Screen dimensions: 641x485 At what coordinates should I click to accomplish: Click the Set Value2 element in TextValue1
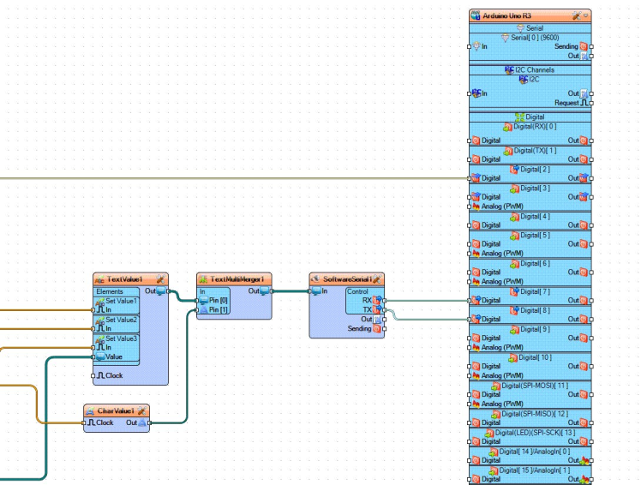click(x=121, y=320)
